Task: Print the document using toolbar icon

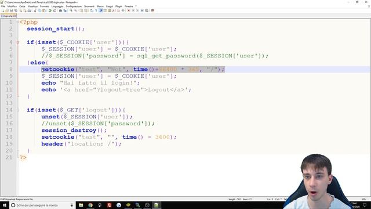Action: [30, 10]
